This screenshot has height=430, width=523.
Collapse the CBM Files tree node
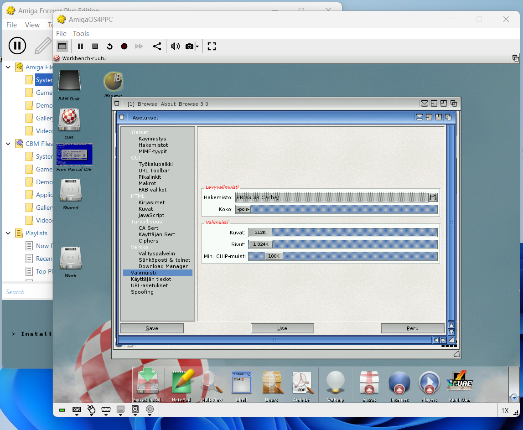8,144
